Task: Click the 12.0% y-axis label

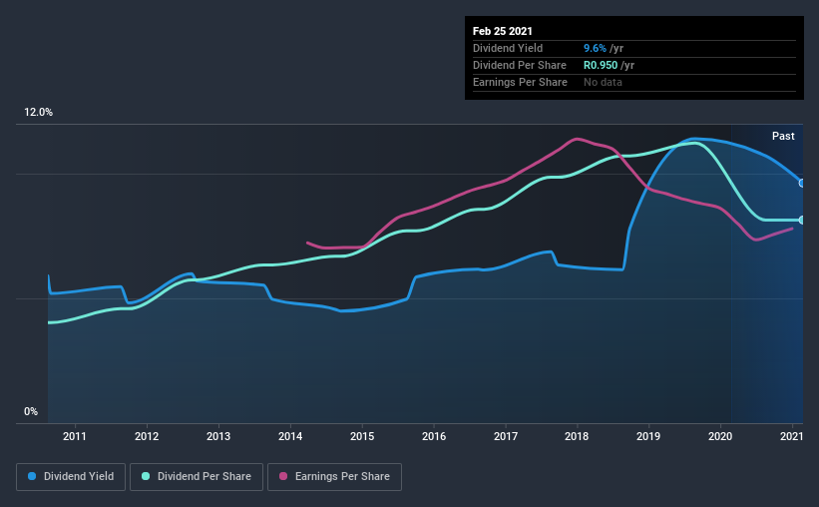Action: click(38, 113)
